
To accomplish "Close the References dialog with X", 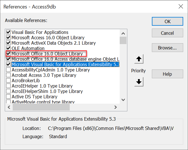I will point(181,6).
